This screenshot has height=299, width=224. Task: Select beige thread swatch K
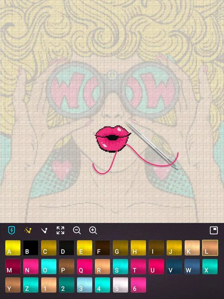coord(192,248)
